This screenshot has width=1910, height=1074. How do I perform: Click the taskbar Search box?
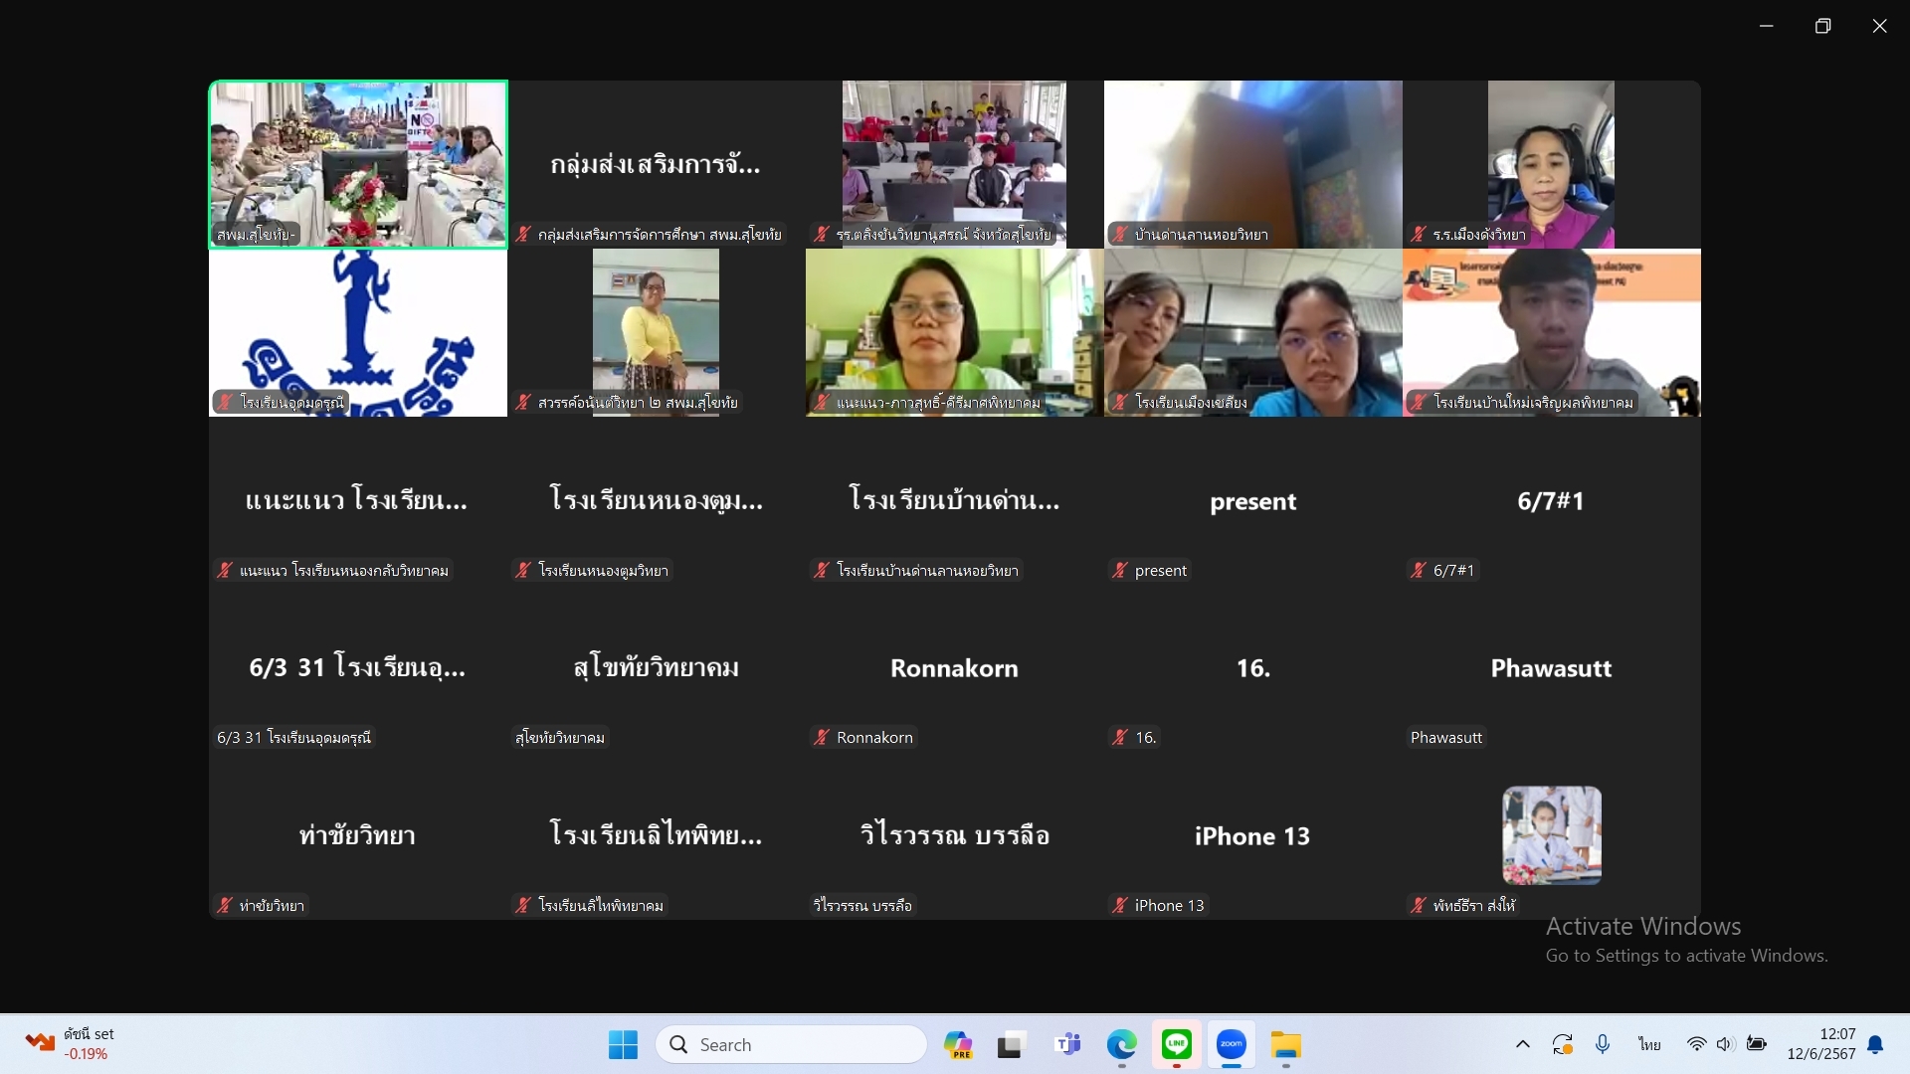pyautogui.click(x=791, y=1044)
